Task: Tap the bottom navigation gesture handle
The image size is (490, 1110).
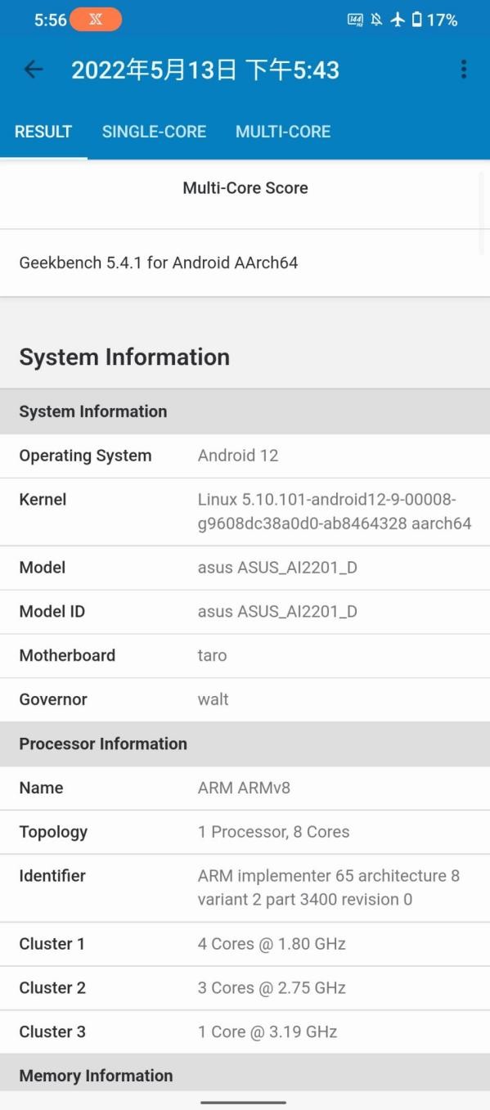Action: tap(244, 1102)
